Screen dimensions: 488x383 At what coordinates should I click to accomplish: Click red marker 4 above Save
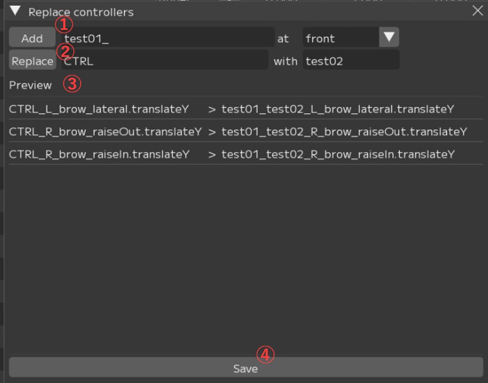click(265, 354)
